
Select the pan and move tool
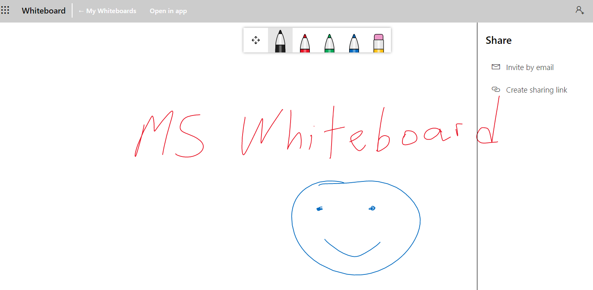[256, 40]
